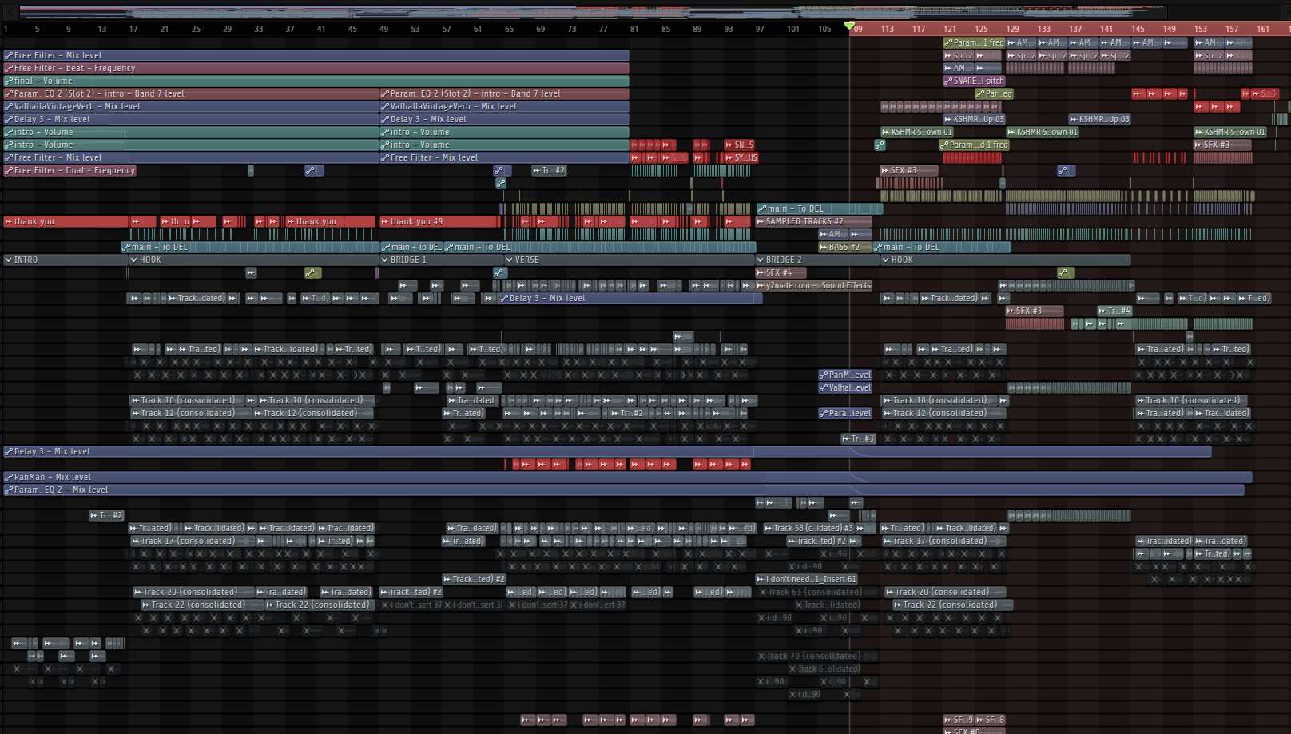The height and width of the screenshot is (734, 1291).
Task: Click the audio clip icon on BASS #2
Action: pos(824,247)
